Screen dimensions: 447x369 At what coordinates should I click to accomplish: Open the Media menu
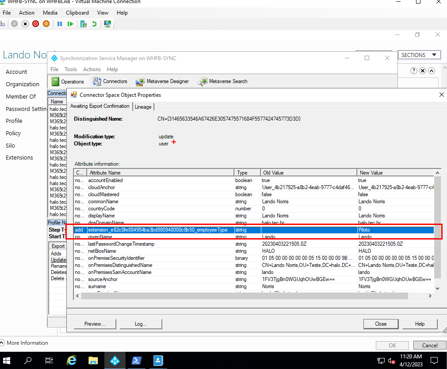tap(50, 13)
